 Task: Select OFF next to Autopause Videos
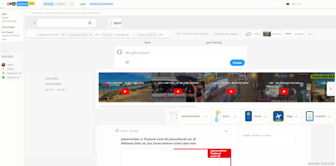coord(97,35)
